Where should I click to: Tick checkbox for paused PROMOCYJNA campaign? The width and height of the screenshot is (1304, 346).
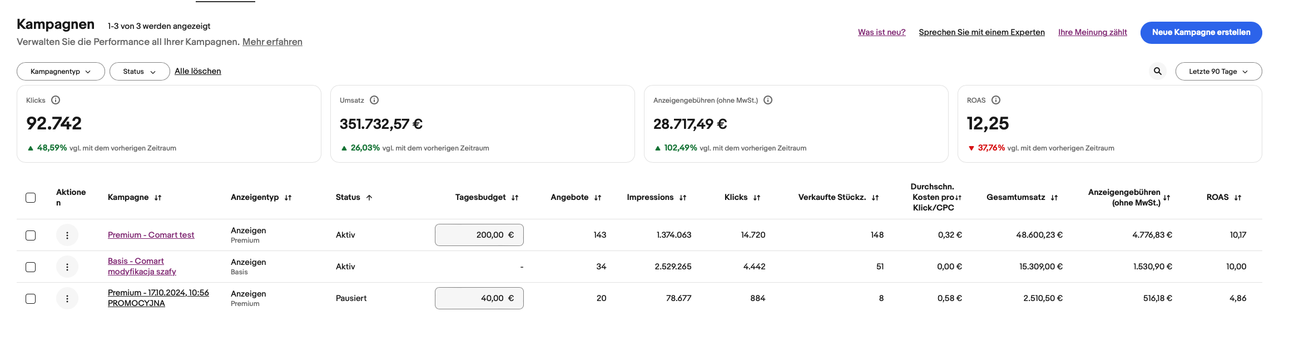31,298
